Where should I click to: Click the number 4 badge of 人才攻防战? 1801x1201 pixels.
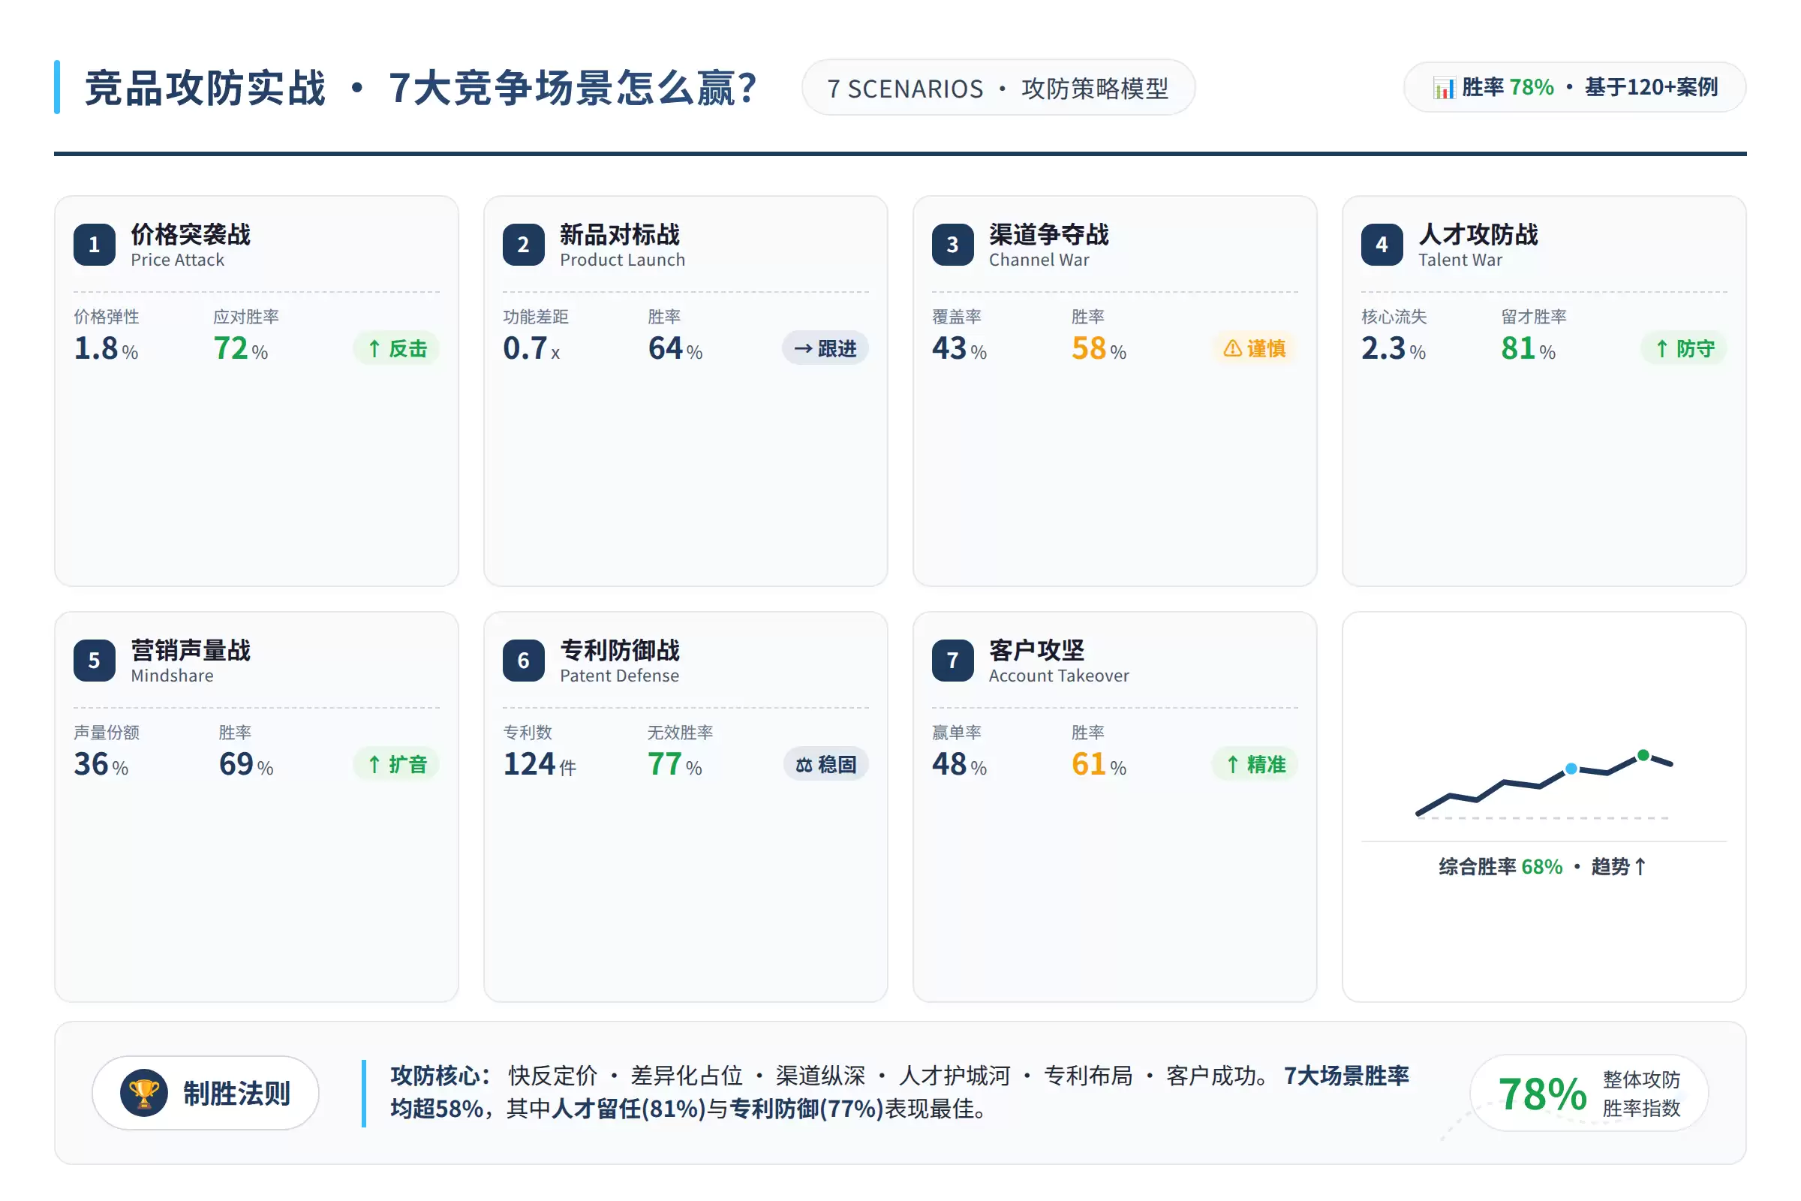[x=1382, y=245]
